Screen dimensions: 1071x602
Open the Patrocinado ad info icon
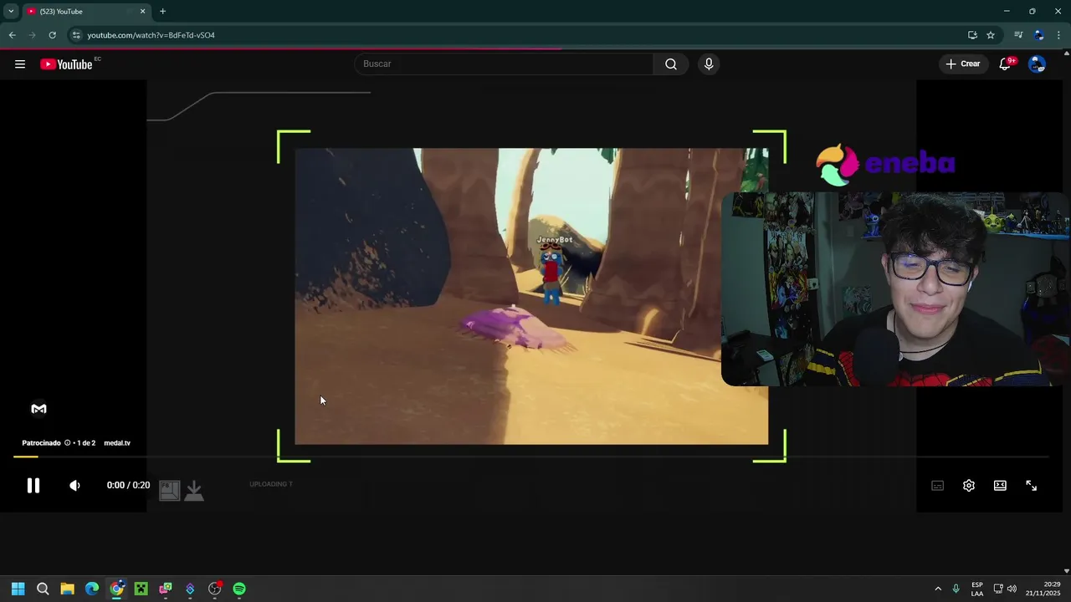pos(67,443)
